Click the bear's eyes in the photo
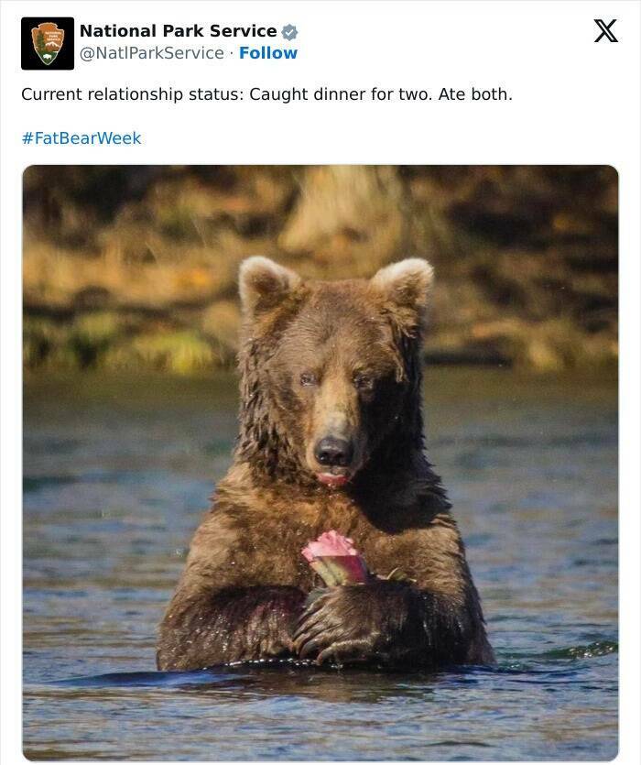 [335, 379]
